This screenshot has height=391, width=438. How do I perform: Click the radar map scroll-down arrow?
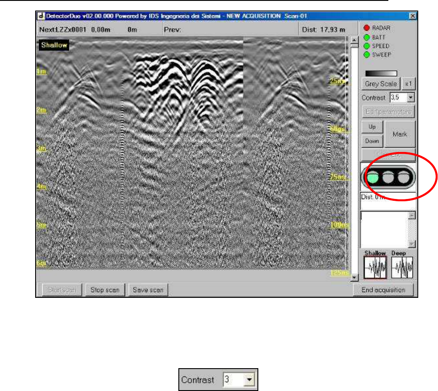[x=354, y=277]
